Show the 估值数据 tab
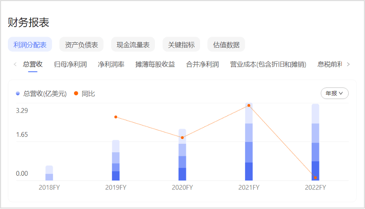The image size is (365, 209). coord(226,45)
